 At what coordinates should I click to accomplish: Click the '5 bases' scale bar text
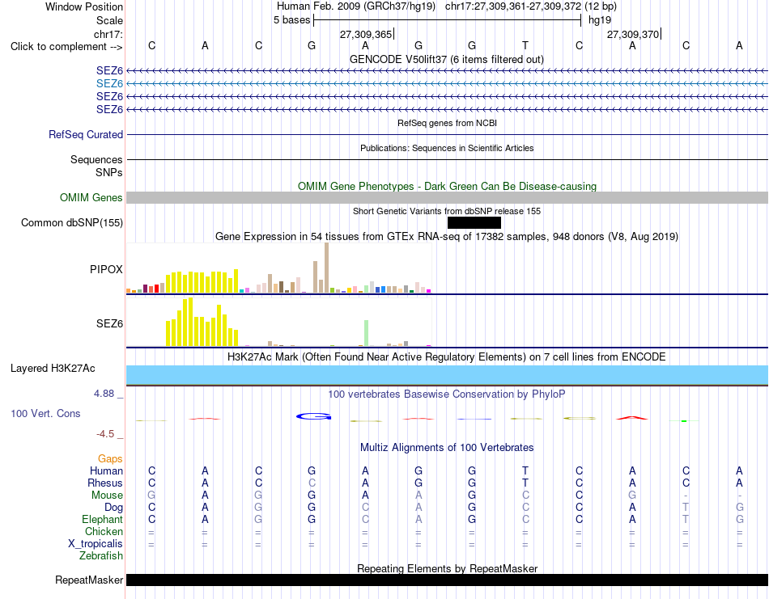tap(291, 20)
